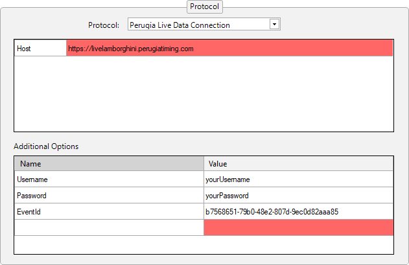Select the EventId name cell
Image resolution: width=409 pixels, height=265 pixels.
tap(109, 212)
